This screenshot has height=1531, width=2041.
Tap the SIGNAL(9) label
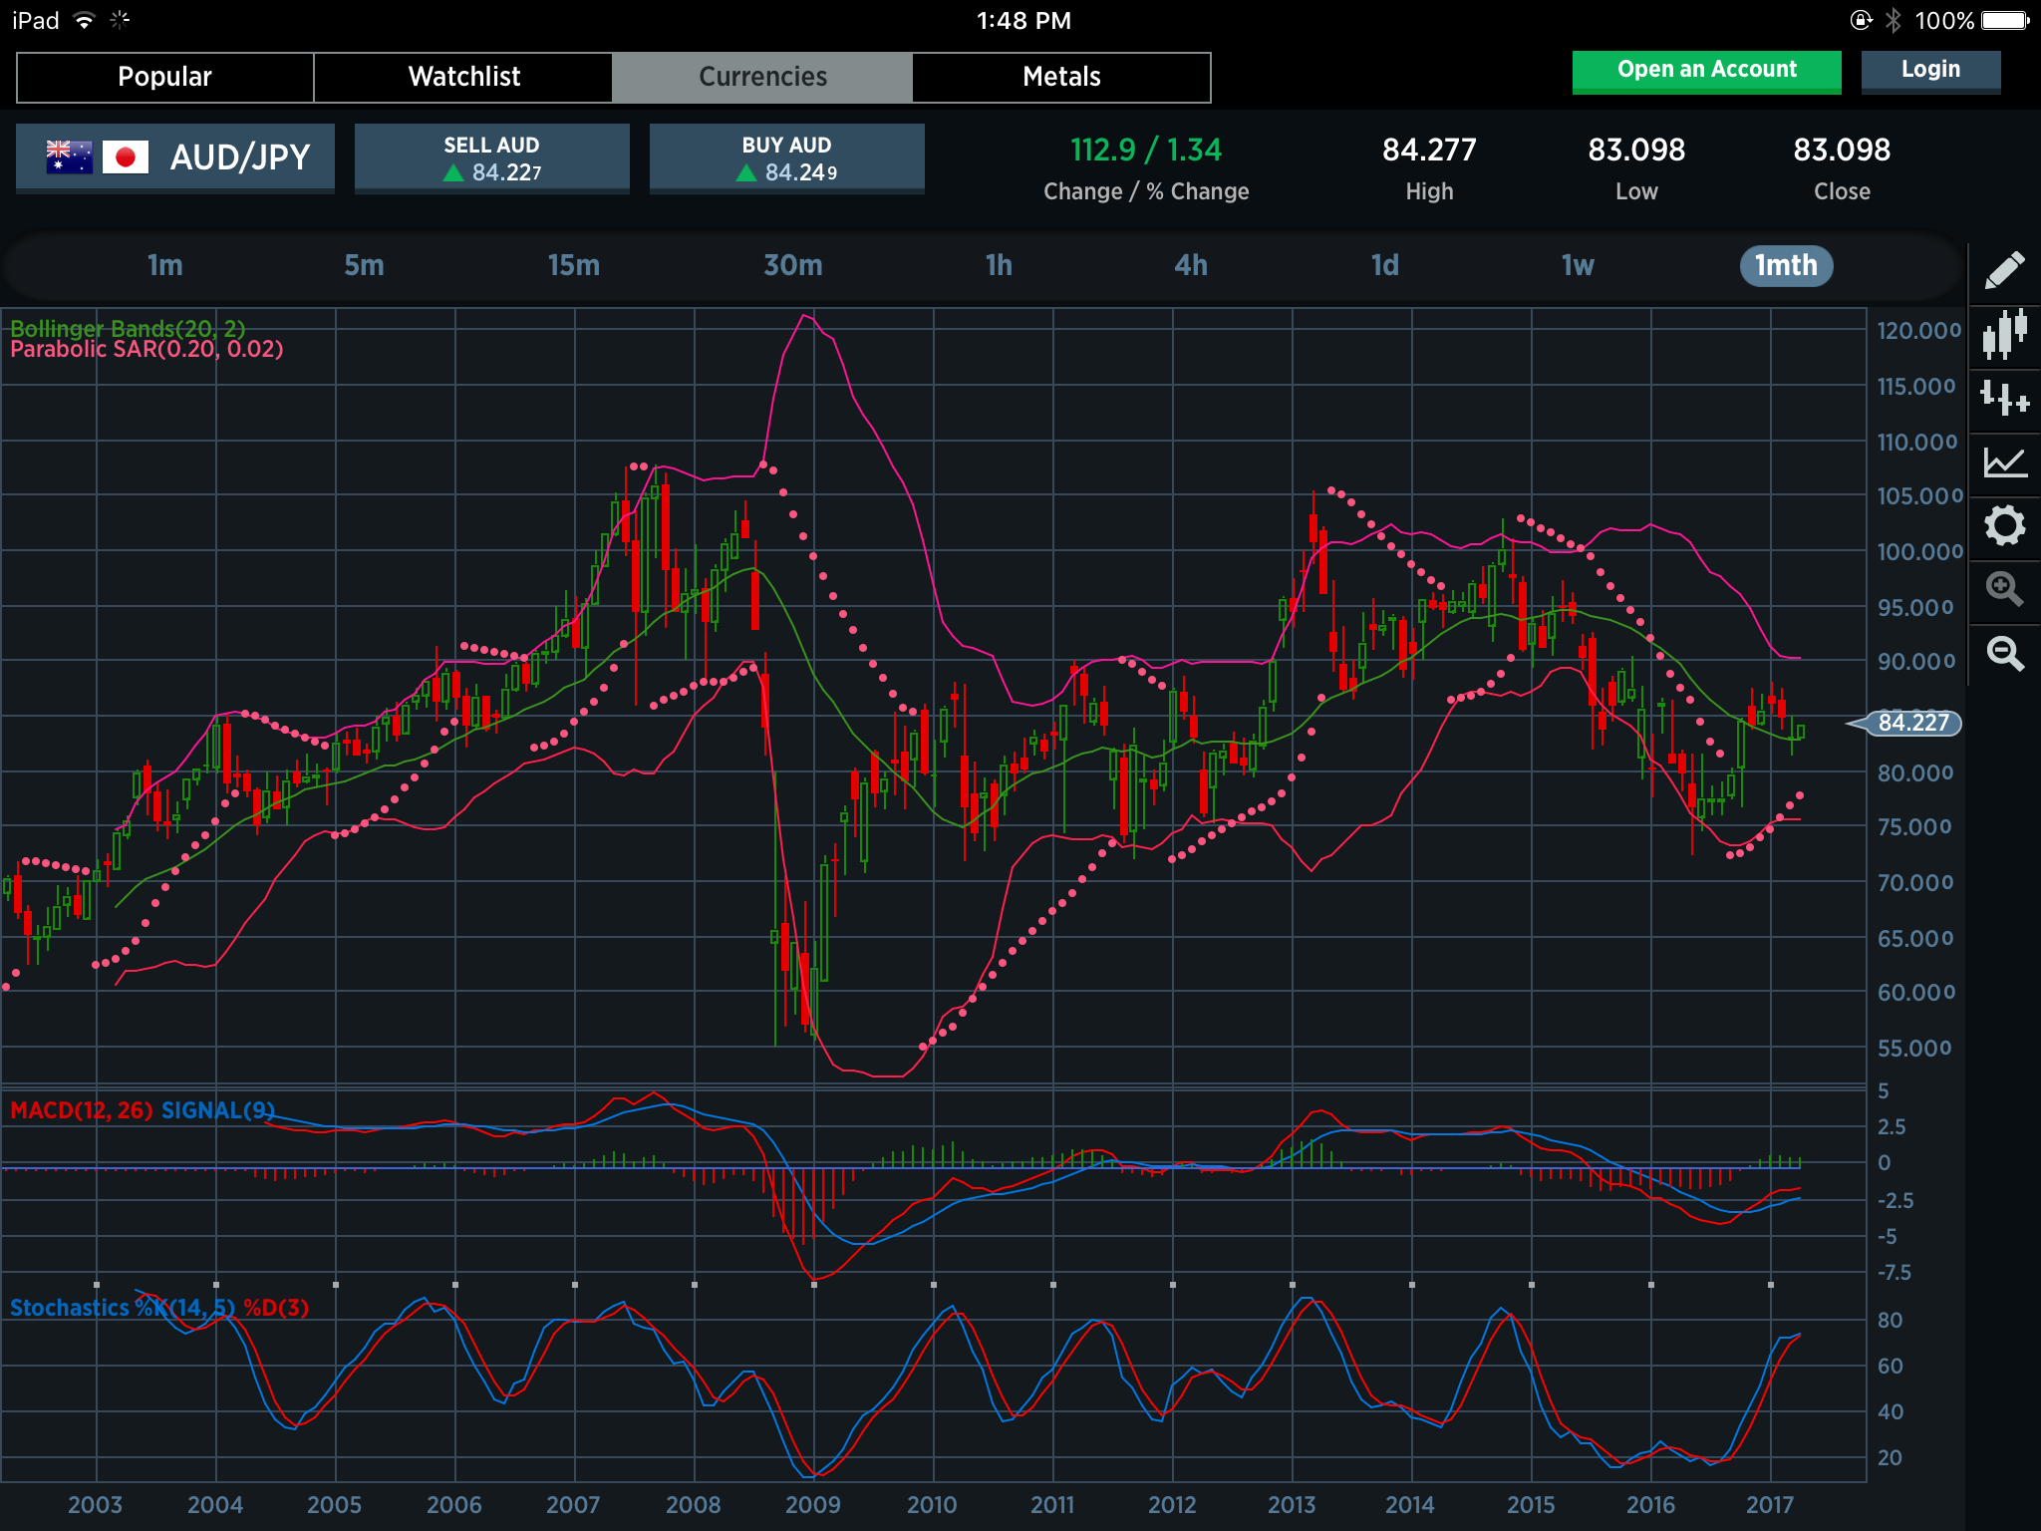tap(218, 1110)
